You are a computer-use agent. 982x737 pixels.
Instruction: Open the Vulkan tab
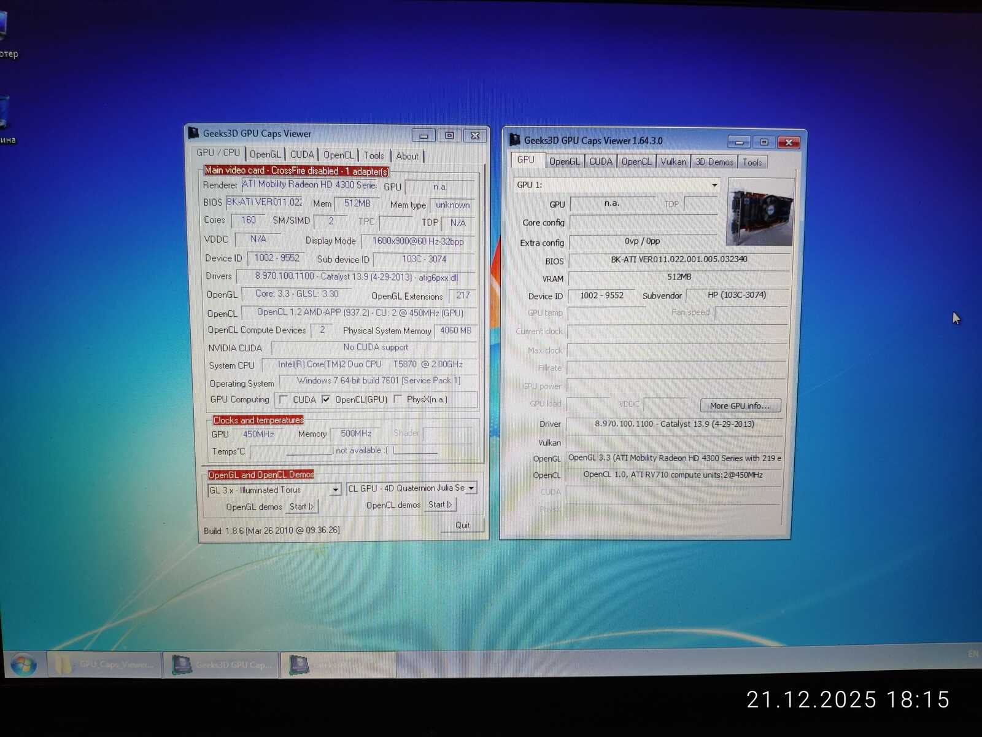point(673,162)
